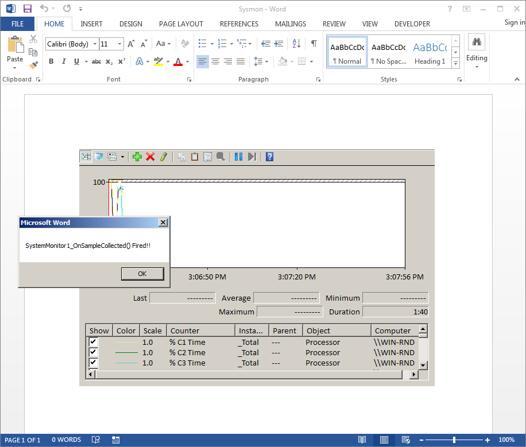526x447 pixels.
Task: Open the font size dropdown
Action: 119,44
